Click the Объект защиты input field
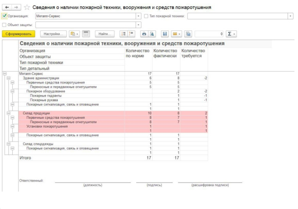 (85, 25)
